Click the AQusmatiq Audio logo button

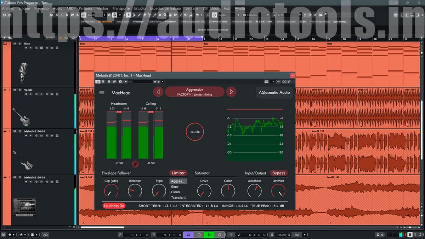274,92
